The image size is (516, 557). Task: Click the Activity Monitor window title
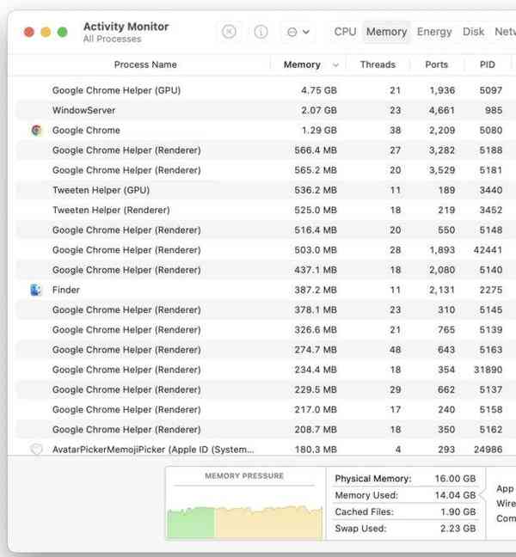126,27
